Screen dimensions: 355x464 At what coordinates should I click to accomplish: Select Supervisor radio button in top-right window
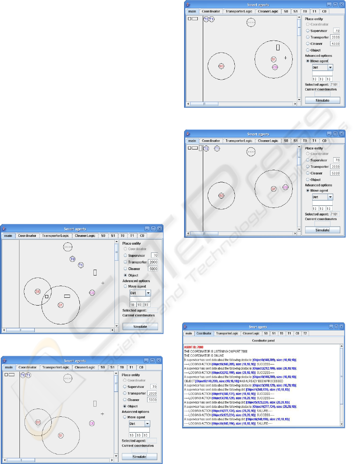tap(308, 31)
